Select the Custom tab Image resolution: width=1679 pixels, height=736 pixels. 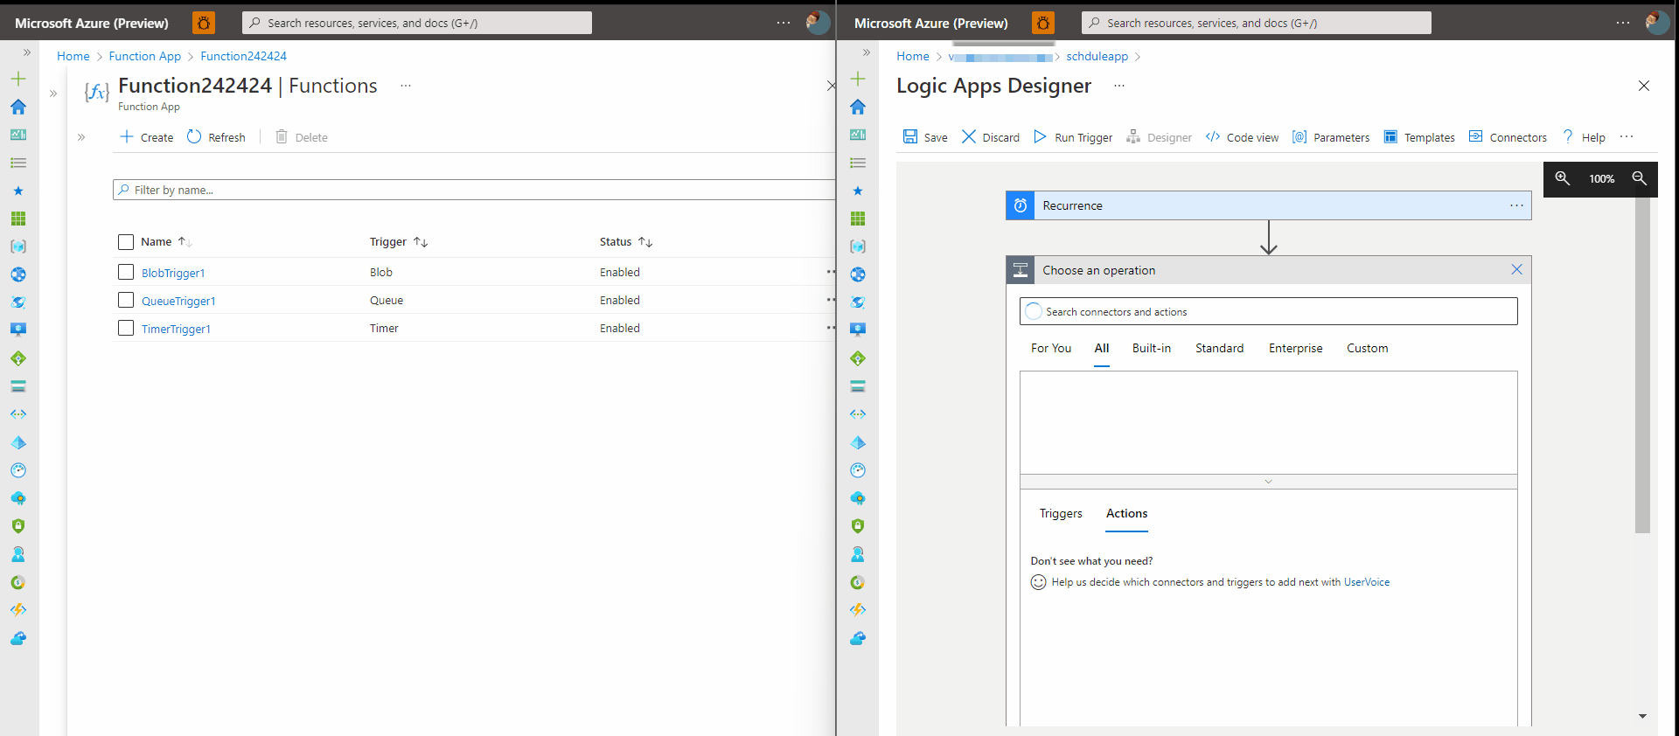1368,348
